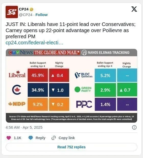Click the gold verified badge

click(31, 9)
